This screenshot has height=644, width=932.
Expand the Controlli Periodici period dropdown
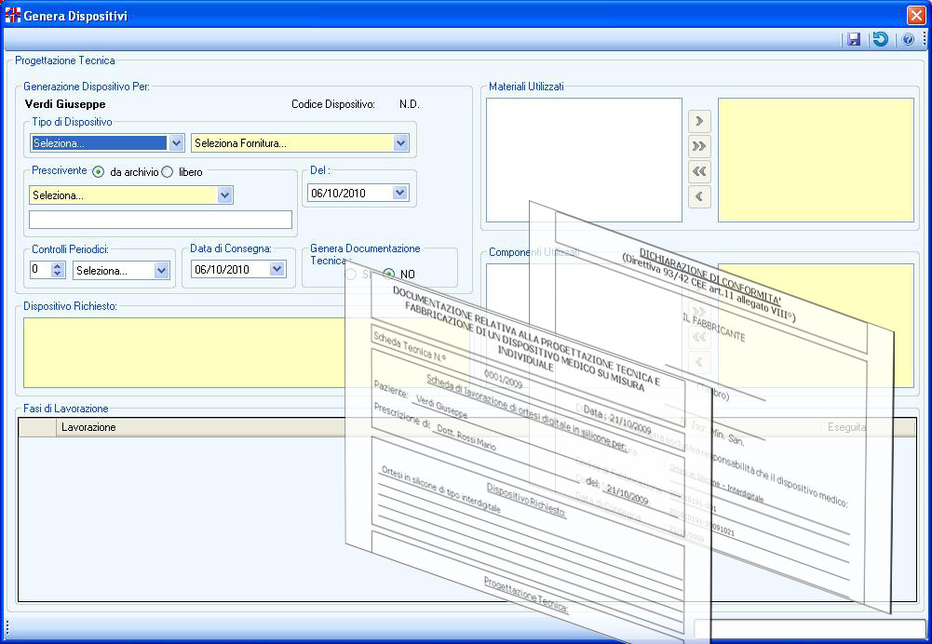tap(162, 271)
